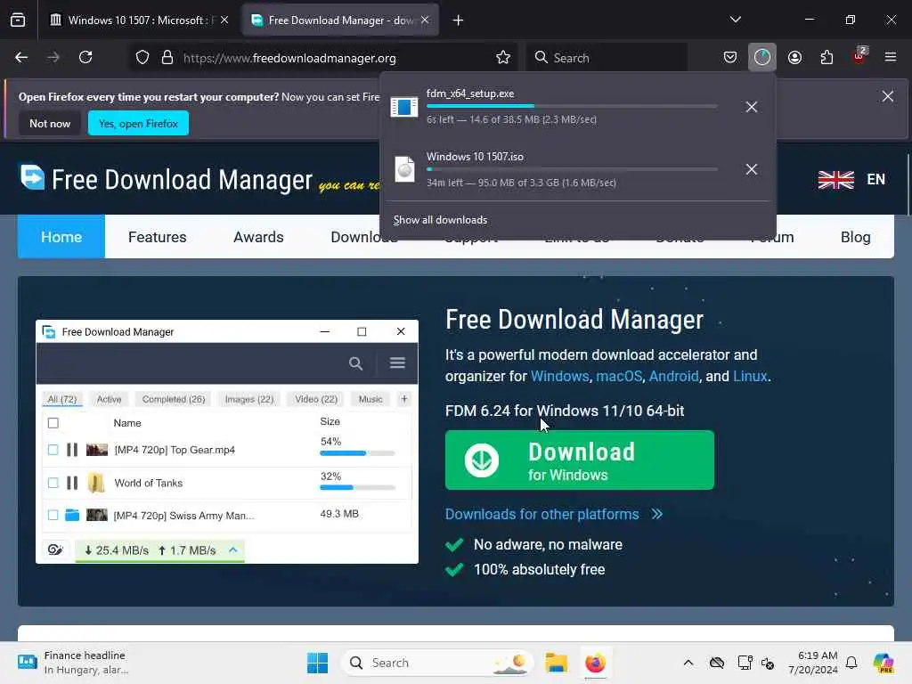Click the macOS platform link
This screenshot has height=684, width=912.
click(x=619, y=377)
